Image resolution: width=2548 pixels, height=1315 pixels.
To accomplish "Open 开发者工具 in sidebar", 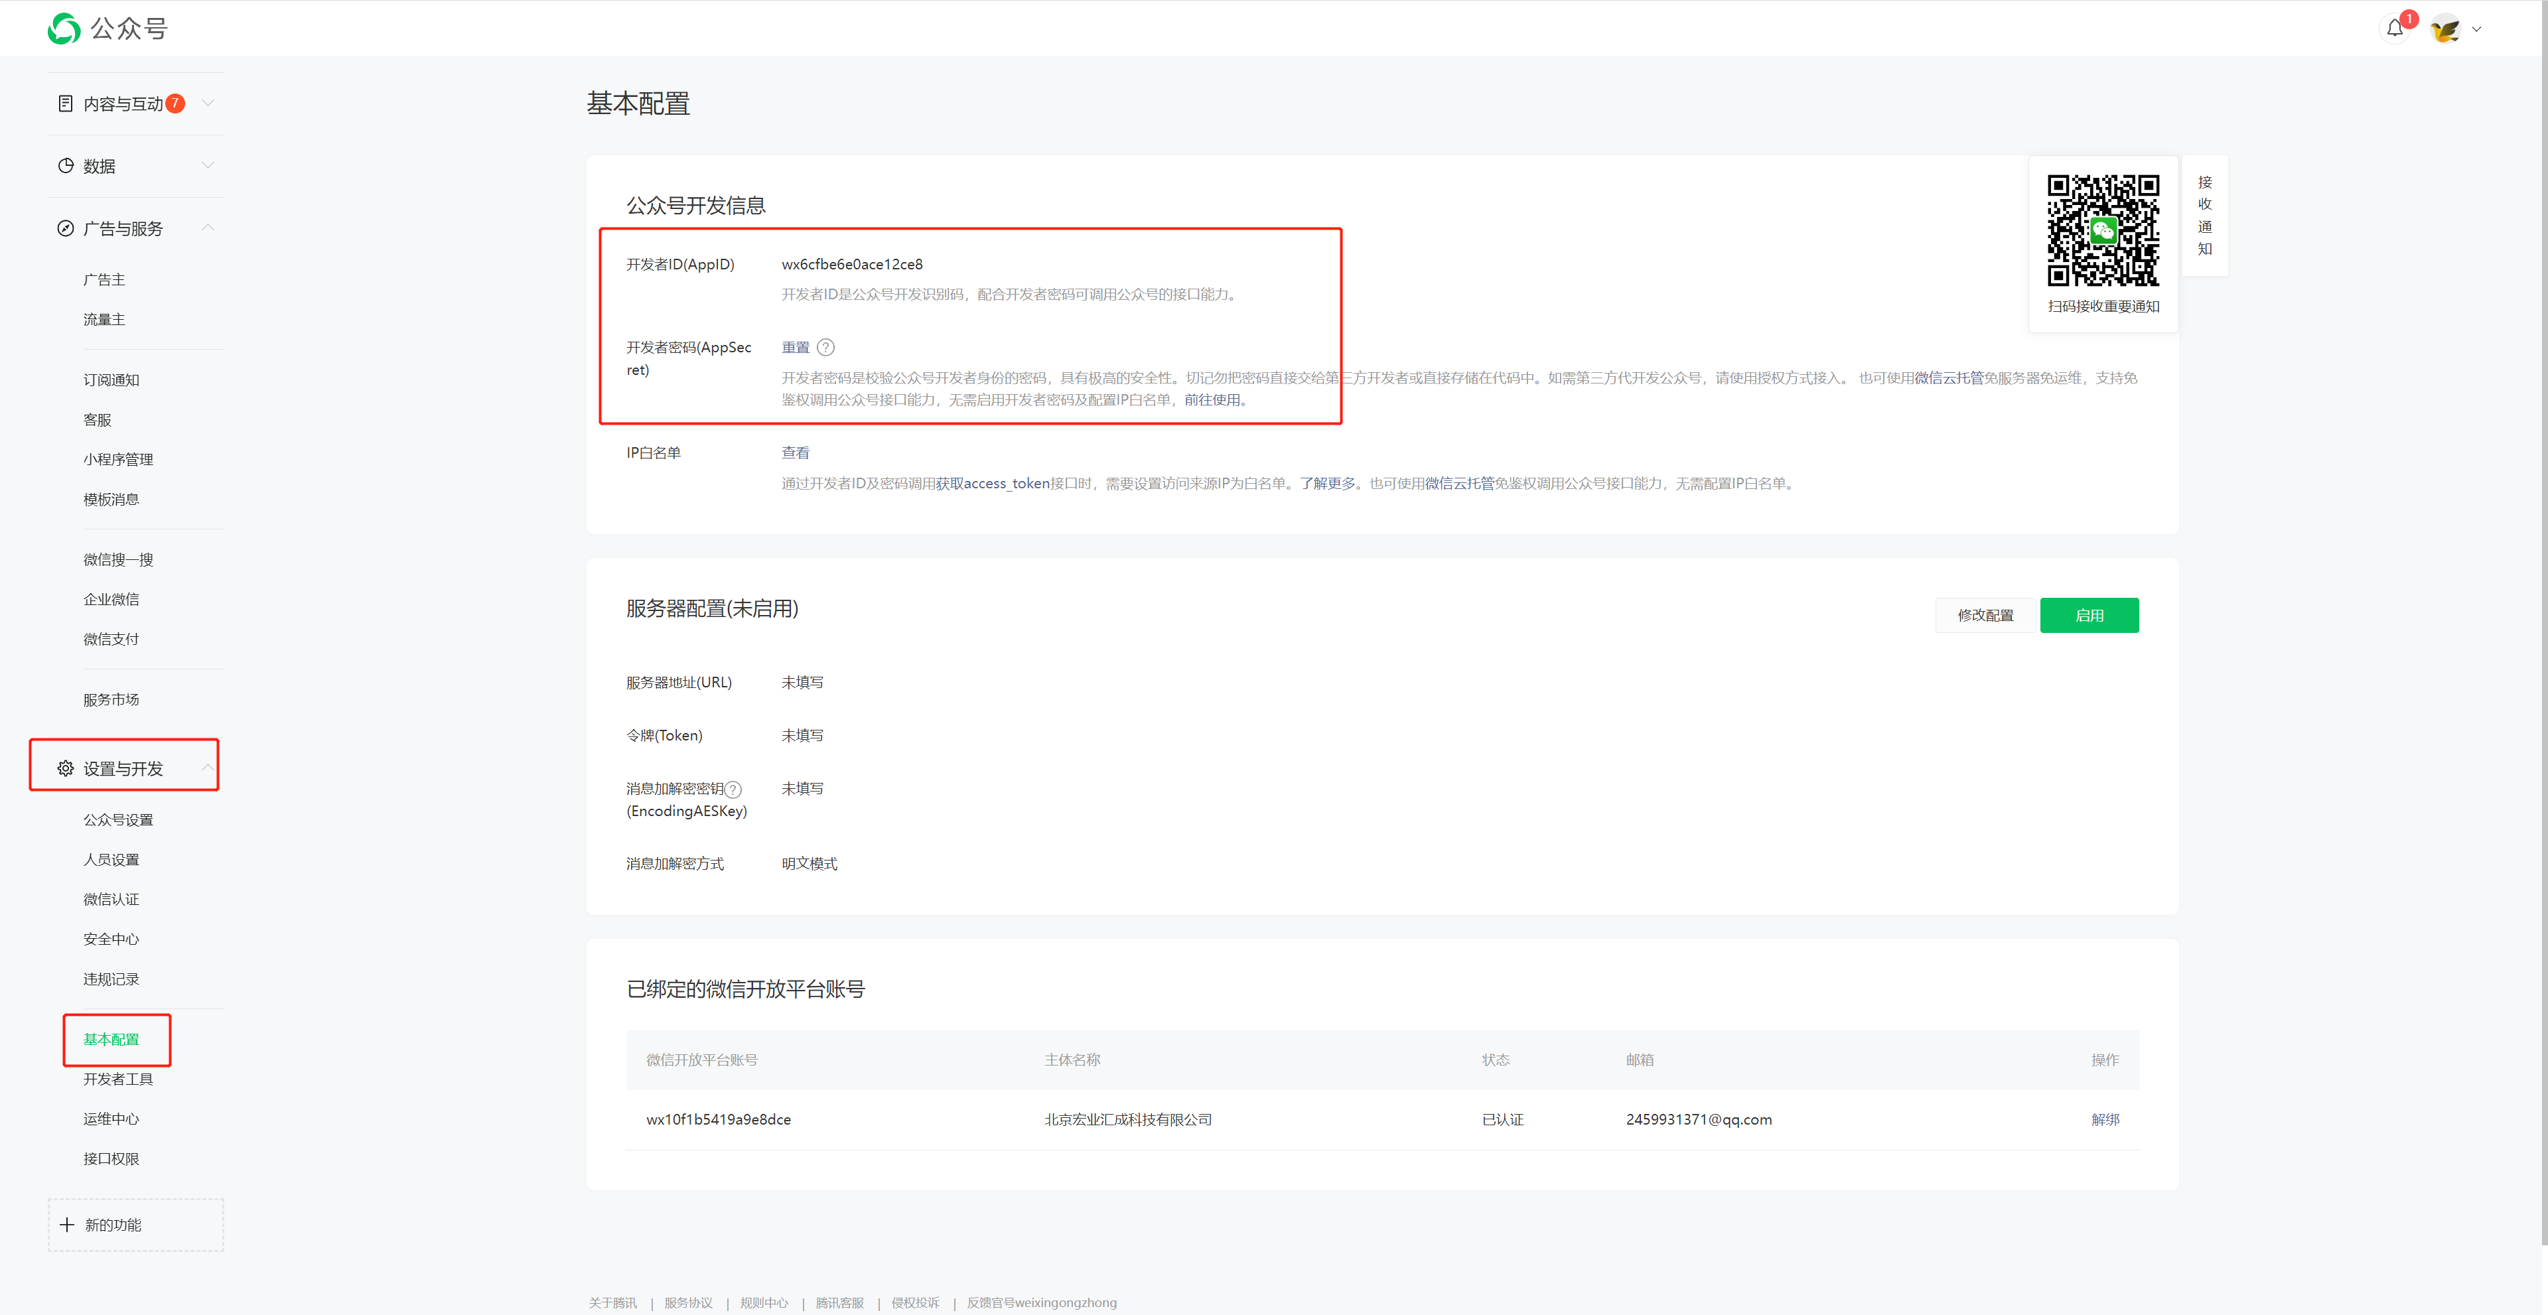I will coord(117,1079).
